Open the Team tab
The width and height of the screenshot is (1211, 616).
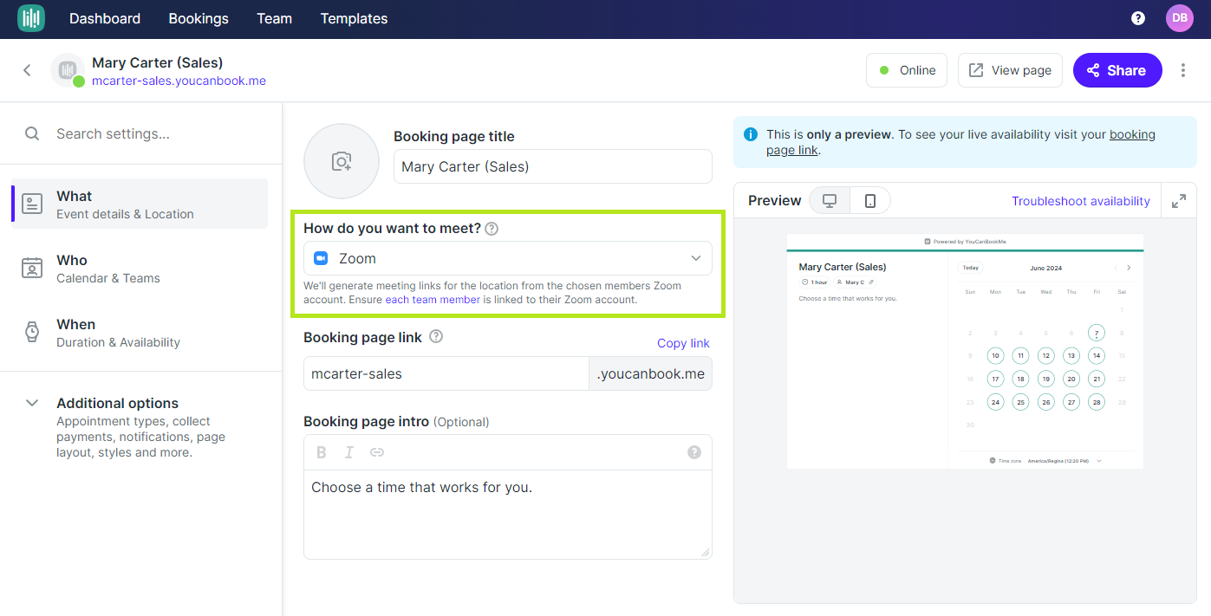[x=275, y=18]
